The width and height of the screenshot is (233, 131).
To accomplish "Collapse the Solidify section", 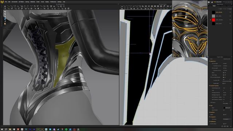I will (210, 112).
